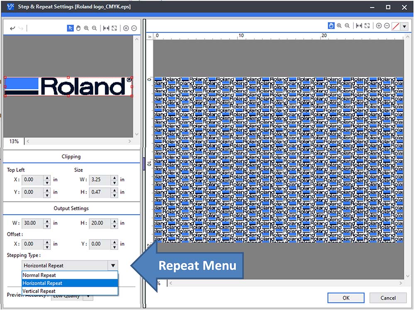Click the Roland logo in clipping preview
This screenshot has width=415, height=310.
[x=68, y=87]
